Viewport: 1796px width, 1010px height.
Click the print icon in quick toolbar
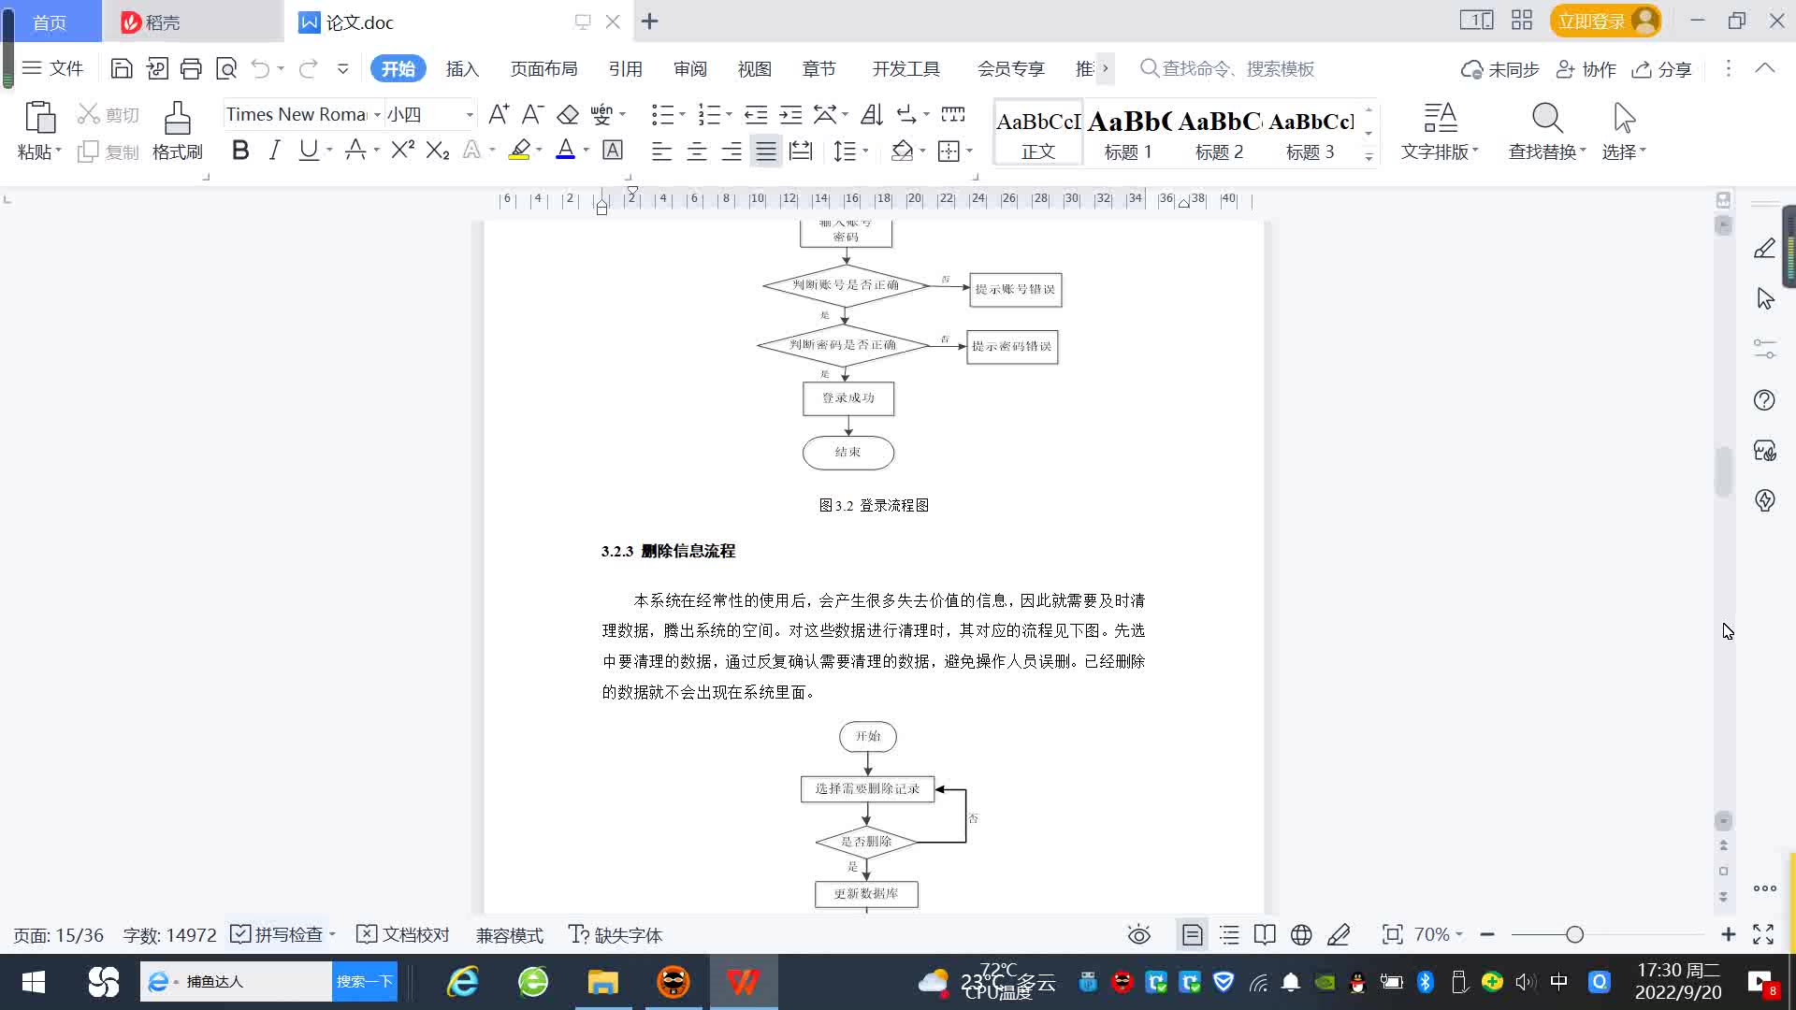[x=191, y=68]
